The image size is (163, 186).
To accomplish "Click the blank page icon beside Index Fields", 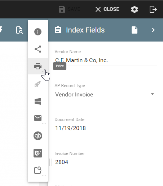I will tap(135, 30).
